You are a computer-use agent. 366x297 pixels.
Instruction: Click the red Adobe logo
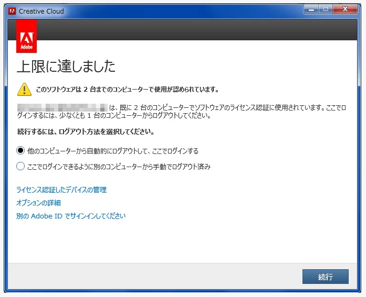point(26,36)
